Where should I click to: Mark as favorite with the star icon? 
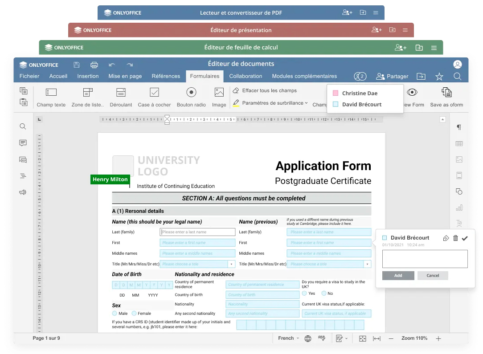pyautogui.click(x=439, y=76)
